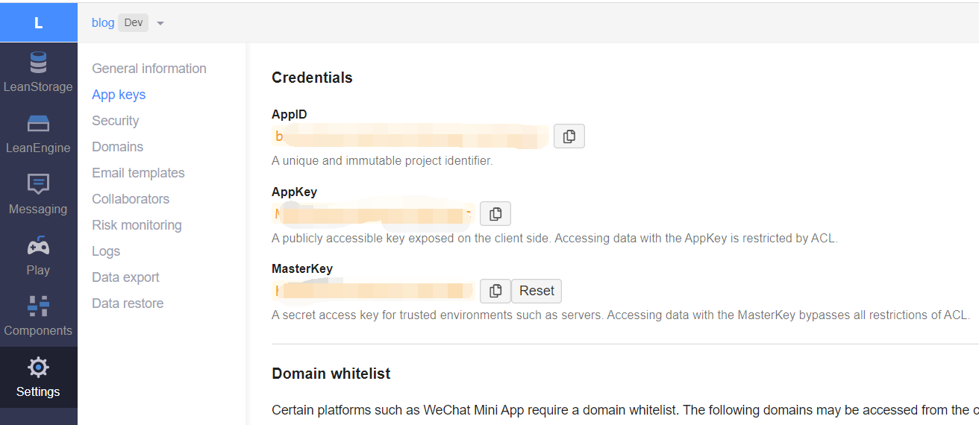Copy the AppKey value

(495, 214)
